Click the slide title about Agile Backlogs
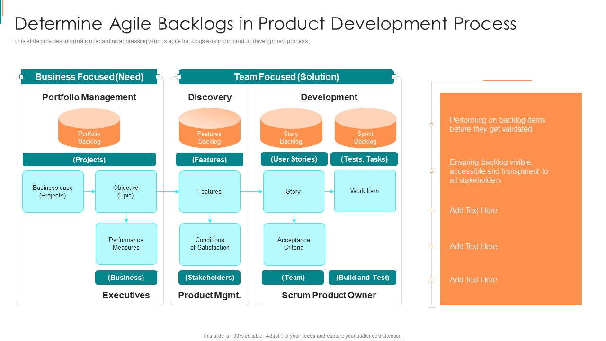 click(265, 23)
